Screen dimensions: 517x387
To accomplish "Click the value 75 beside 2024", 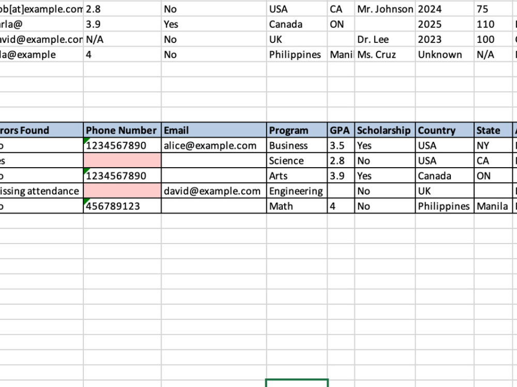I will tap(493, 9).
